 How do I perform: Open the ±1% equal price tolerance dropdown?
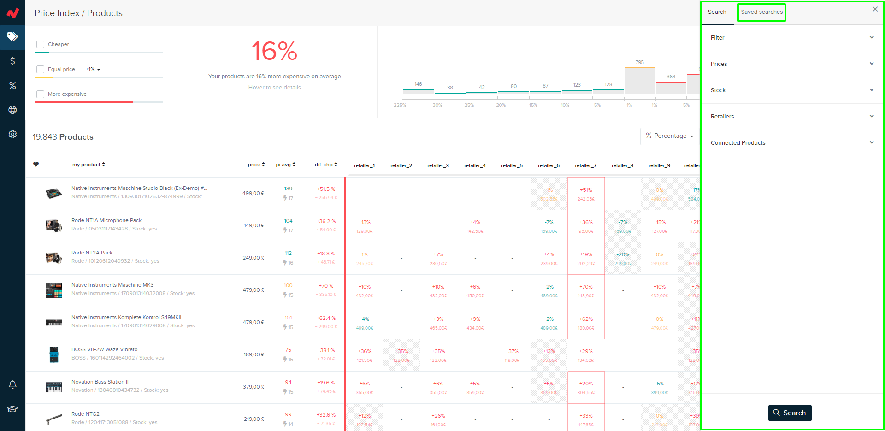(93, 69)
